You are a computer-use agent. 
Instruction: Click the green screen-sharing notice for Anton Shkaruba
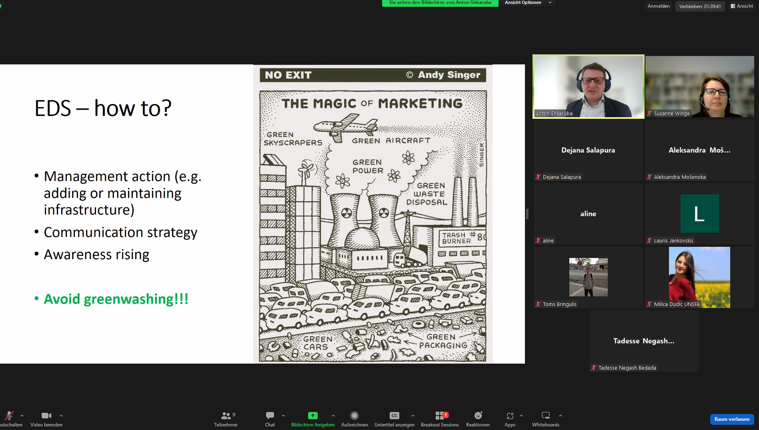(440, 3)
